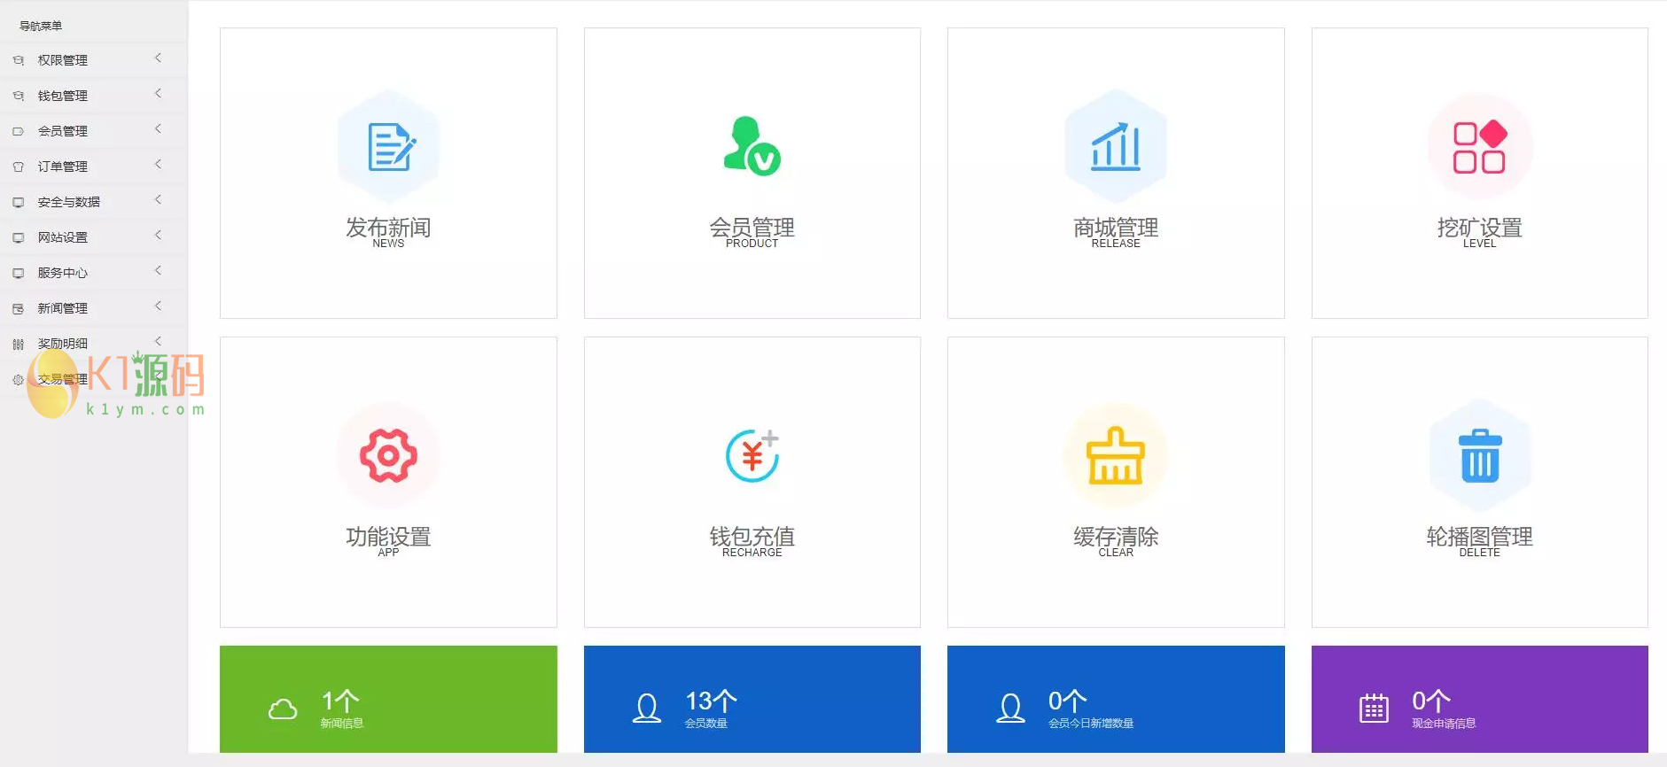Click the monitor icon next to 网站设置

tap(18, 237)
